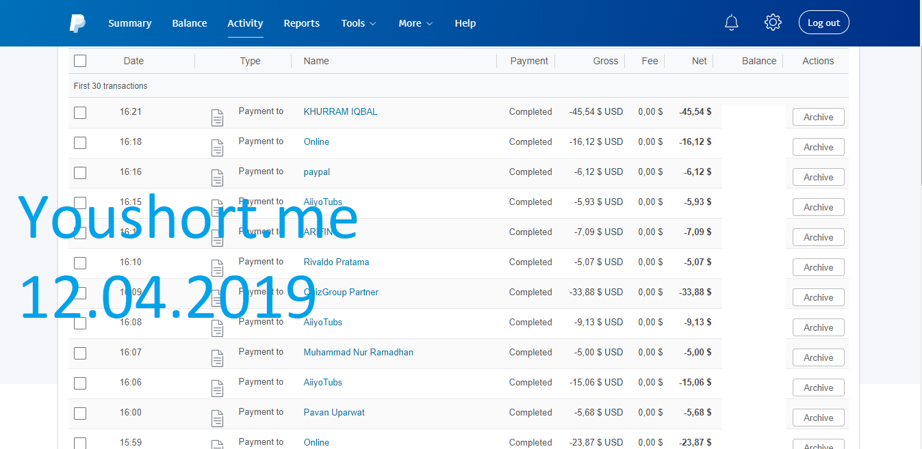Check the box for 16:18 transaction
Screen dimensions: 922x449
click(80, 142)
